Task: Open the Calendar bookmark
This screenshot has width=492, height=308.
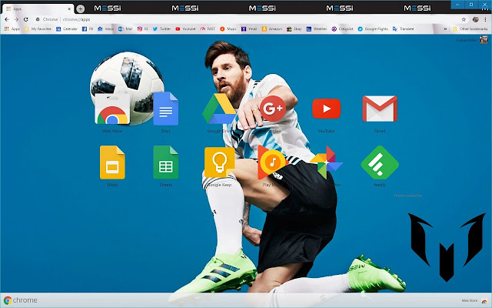Action: click(x=67, y=29)
